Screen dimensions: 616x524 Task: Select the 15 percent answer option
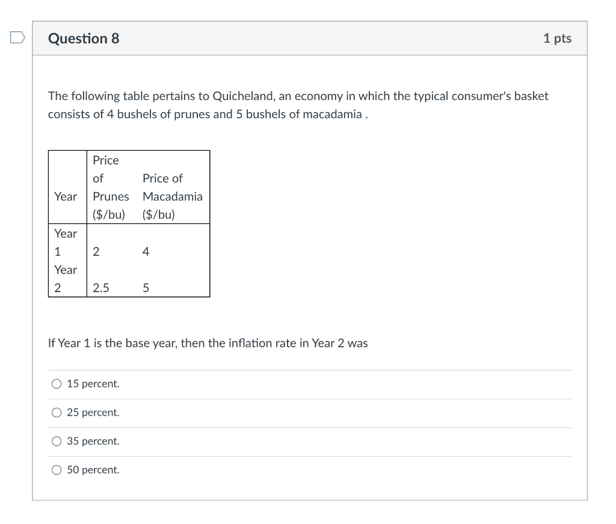[56, 383]
